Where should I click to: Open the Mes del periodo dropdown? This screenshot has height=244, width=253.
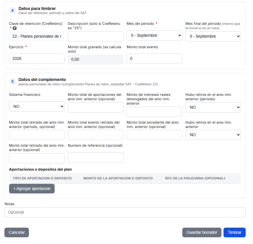pyautogui.click(x=154, y=35)
